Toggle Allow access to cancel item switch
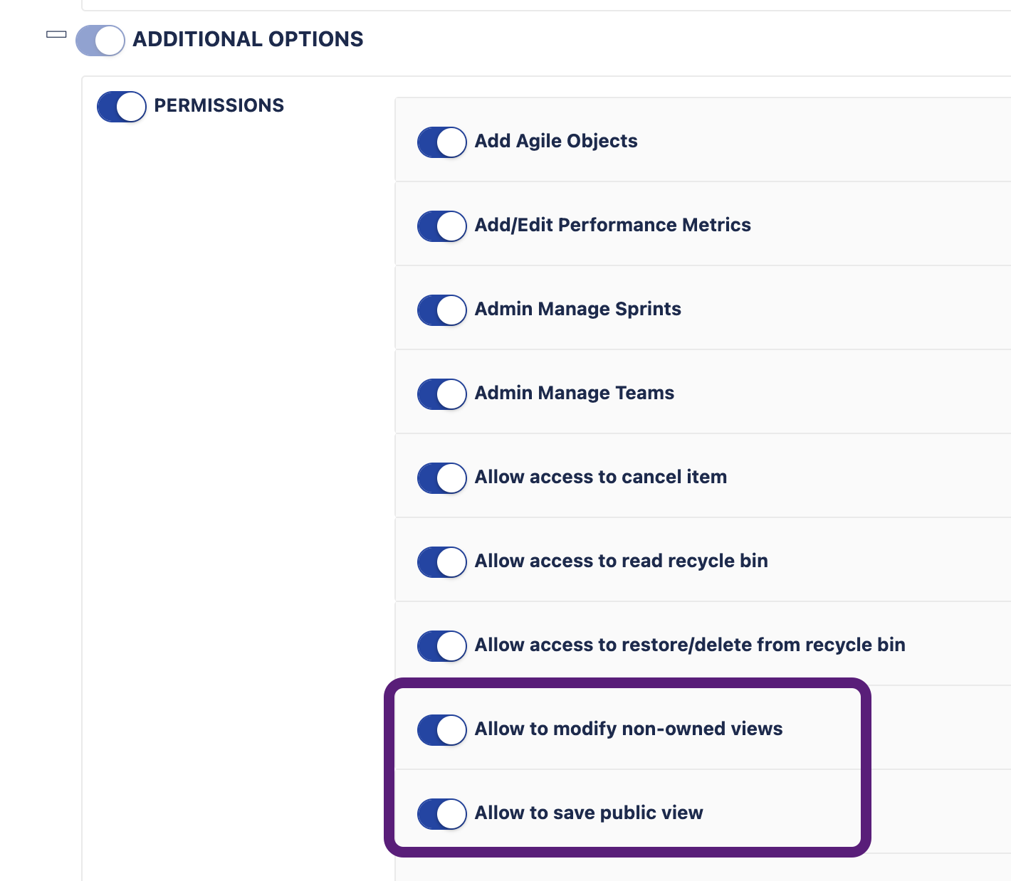This screenshot has width=1011, height=881. (442, 478)
